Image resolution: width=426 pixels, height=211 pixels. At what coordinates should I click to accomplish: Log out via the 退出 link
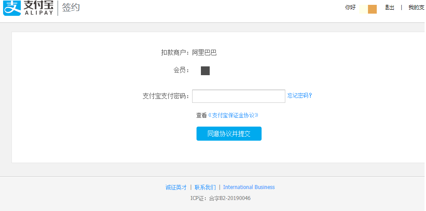(x=390, y=7)
